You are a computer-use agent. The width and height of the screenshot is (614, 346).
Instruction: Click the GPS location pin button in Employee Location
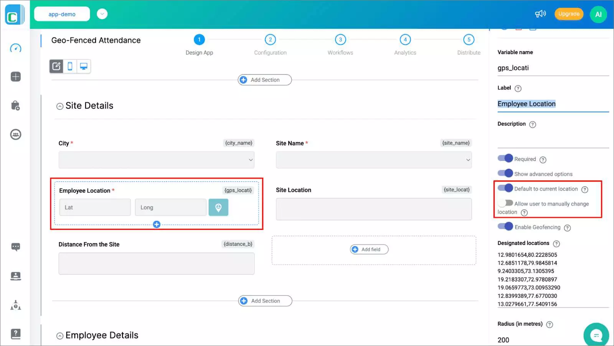(x=218, y=207)
